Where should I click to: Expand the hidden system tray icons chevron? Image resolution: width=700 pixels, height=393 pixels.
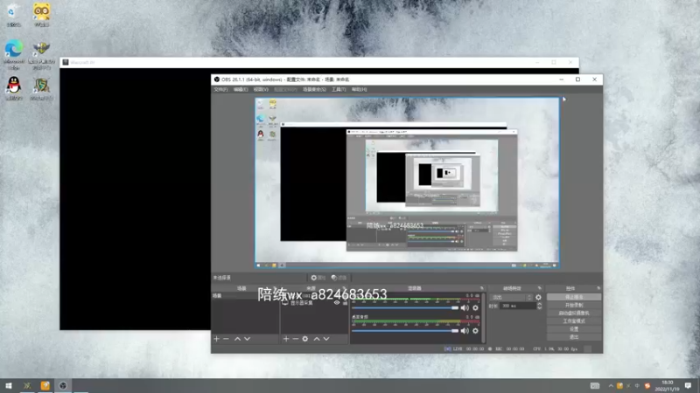(x=611, y=386)
